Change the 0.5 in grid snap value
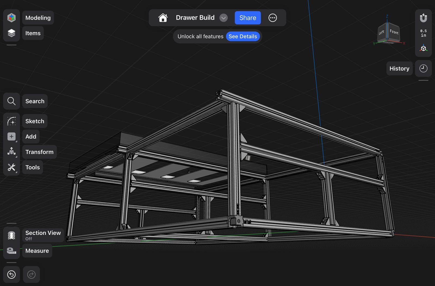435x286 pixels. tap(423, 33)
